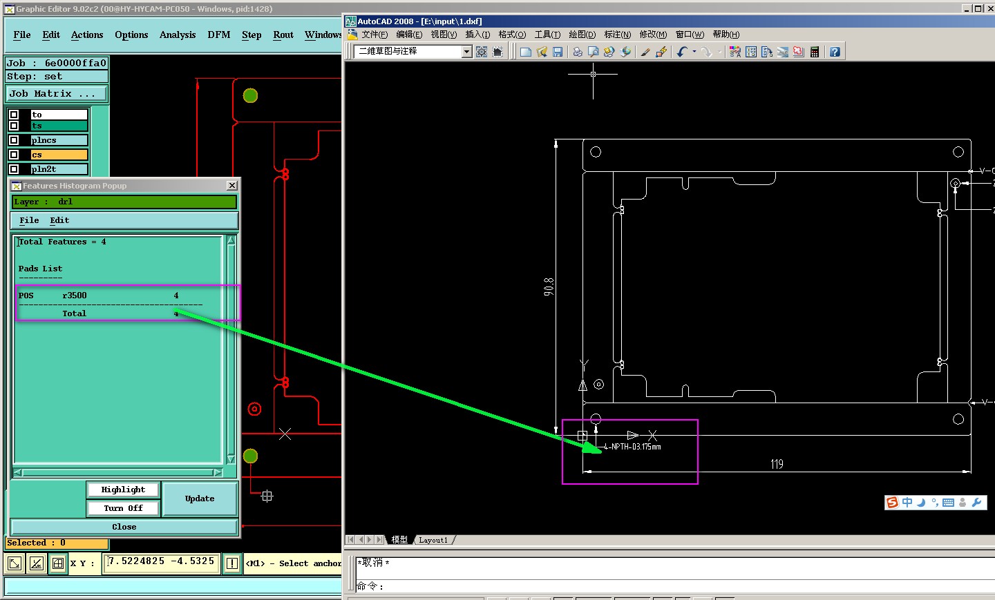This screenshot has height=600, width=995.
Task: Click the Help question mark icon
Action: (x=835, y=52)
